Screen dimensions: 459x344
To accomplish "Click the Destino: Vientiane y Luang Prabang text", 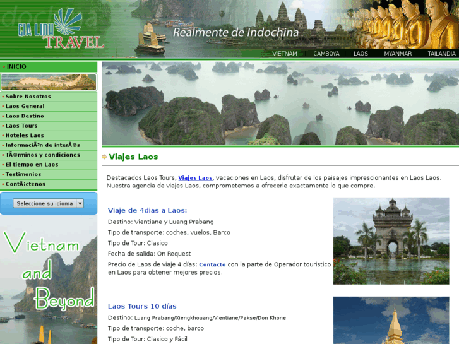I will pyautogui.click(x=161, y=222).
